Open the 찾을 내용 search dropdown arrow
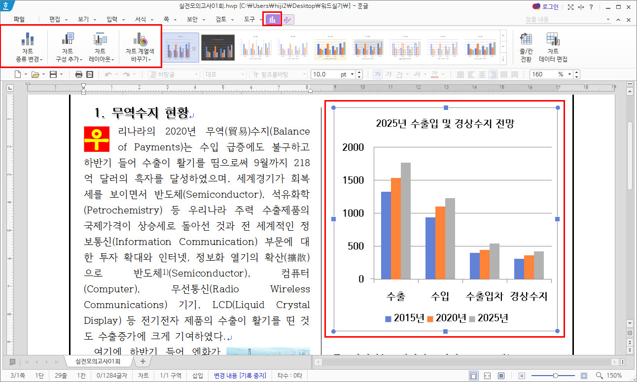Screen dimensions: 637x382 pyautogui.click(x=608, y=20)
